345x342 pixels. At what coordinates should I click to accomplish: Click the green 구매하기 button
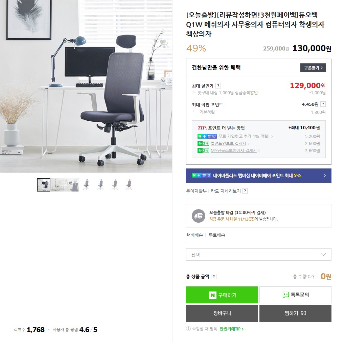pyautogui.click(x=222, y=295)
